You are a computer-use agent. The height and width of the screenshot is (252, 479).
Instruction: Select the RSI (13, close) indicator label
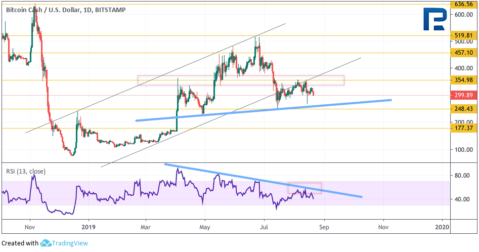click(x=26, y=172)
